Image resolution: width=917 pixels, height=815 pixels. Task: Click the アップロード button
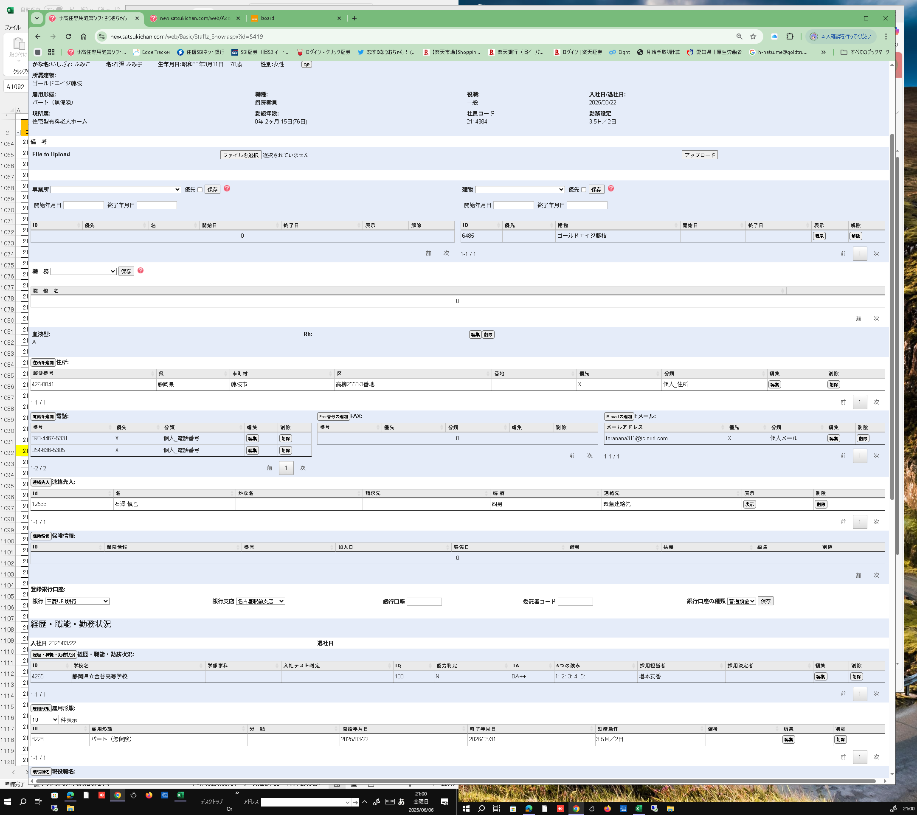[x=699, y=155]
